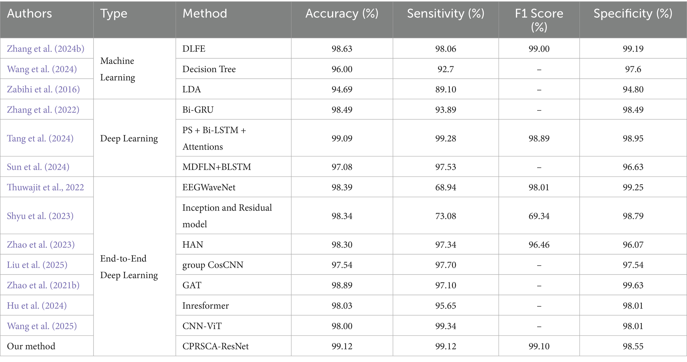Click the End-to-End Deep Learning type cell
The image size is (687, 362).
pos(129,267)
